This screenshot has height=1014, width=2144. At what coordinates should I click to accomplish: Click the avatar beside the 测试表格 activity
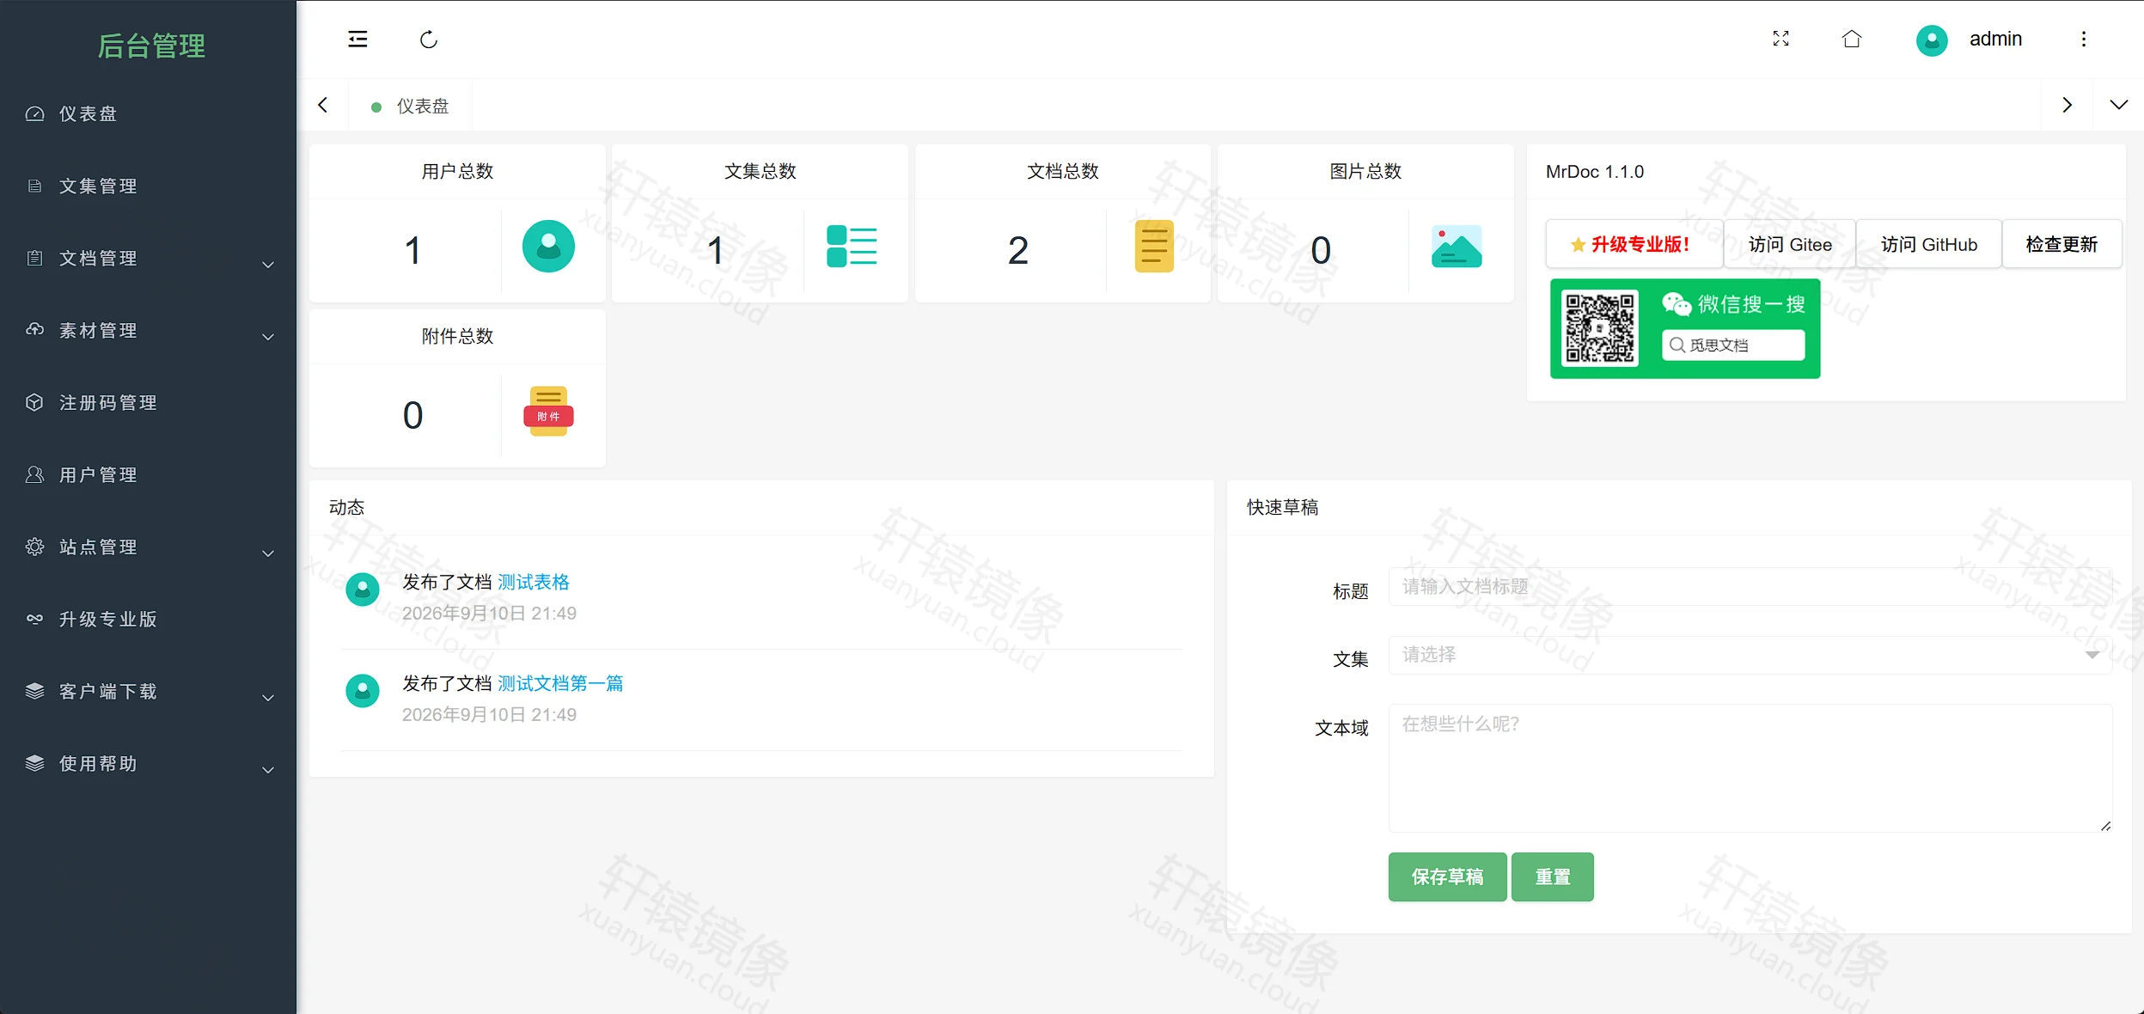(x=363, y=589)
